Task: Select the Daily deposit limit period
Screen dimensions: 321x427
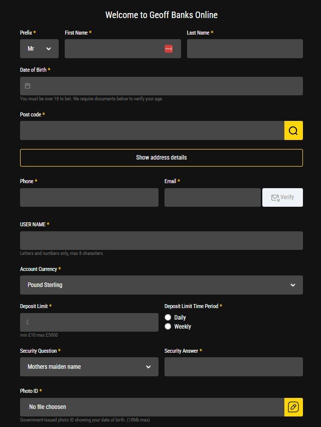Action: (168, 317)
